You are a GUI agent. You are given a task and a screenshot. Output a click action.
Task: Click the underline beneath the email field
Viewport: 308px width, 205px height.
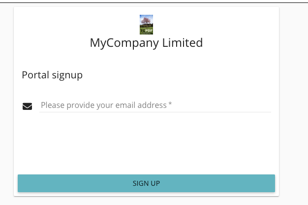[155, 112]
